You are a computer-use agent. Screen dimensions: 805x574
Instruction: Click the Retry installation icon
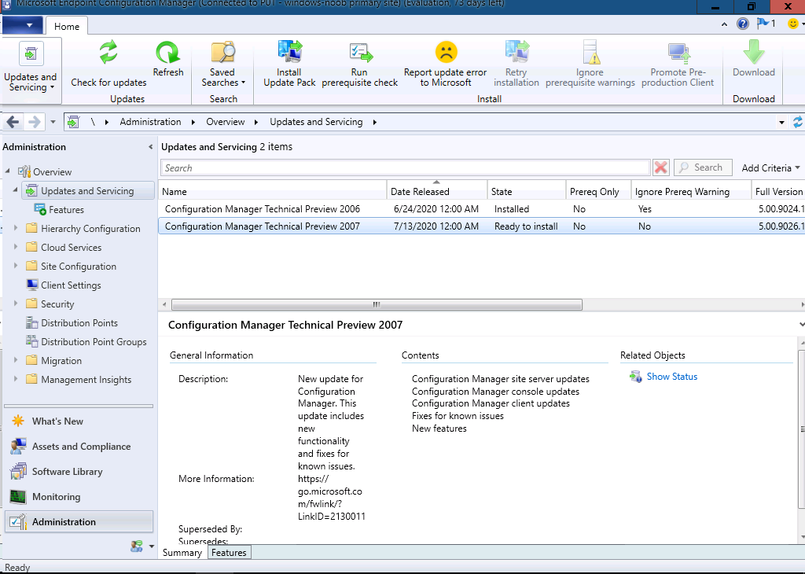[516, 53]
